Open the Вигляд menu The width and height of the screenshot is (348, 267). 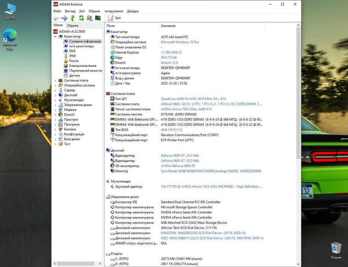[x=70, y=11]
